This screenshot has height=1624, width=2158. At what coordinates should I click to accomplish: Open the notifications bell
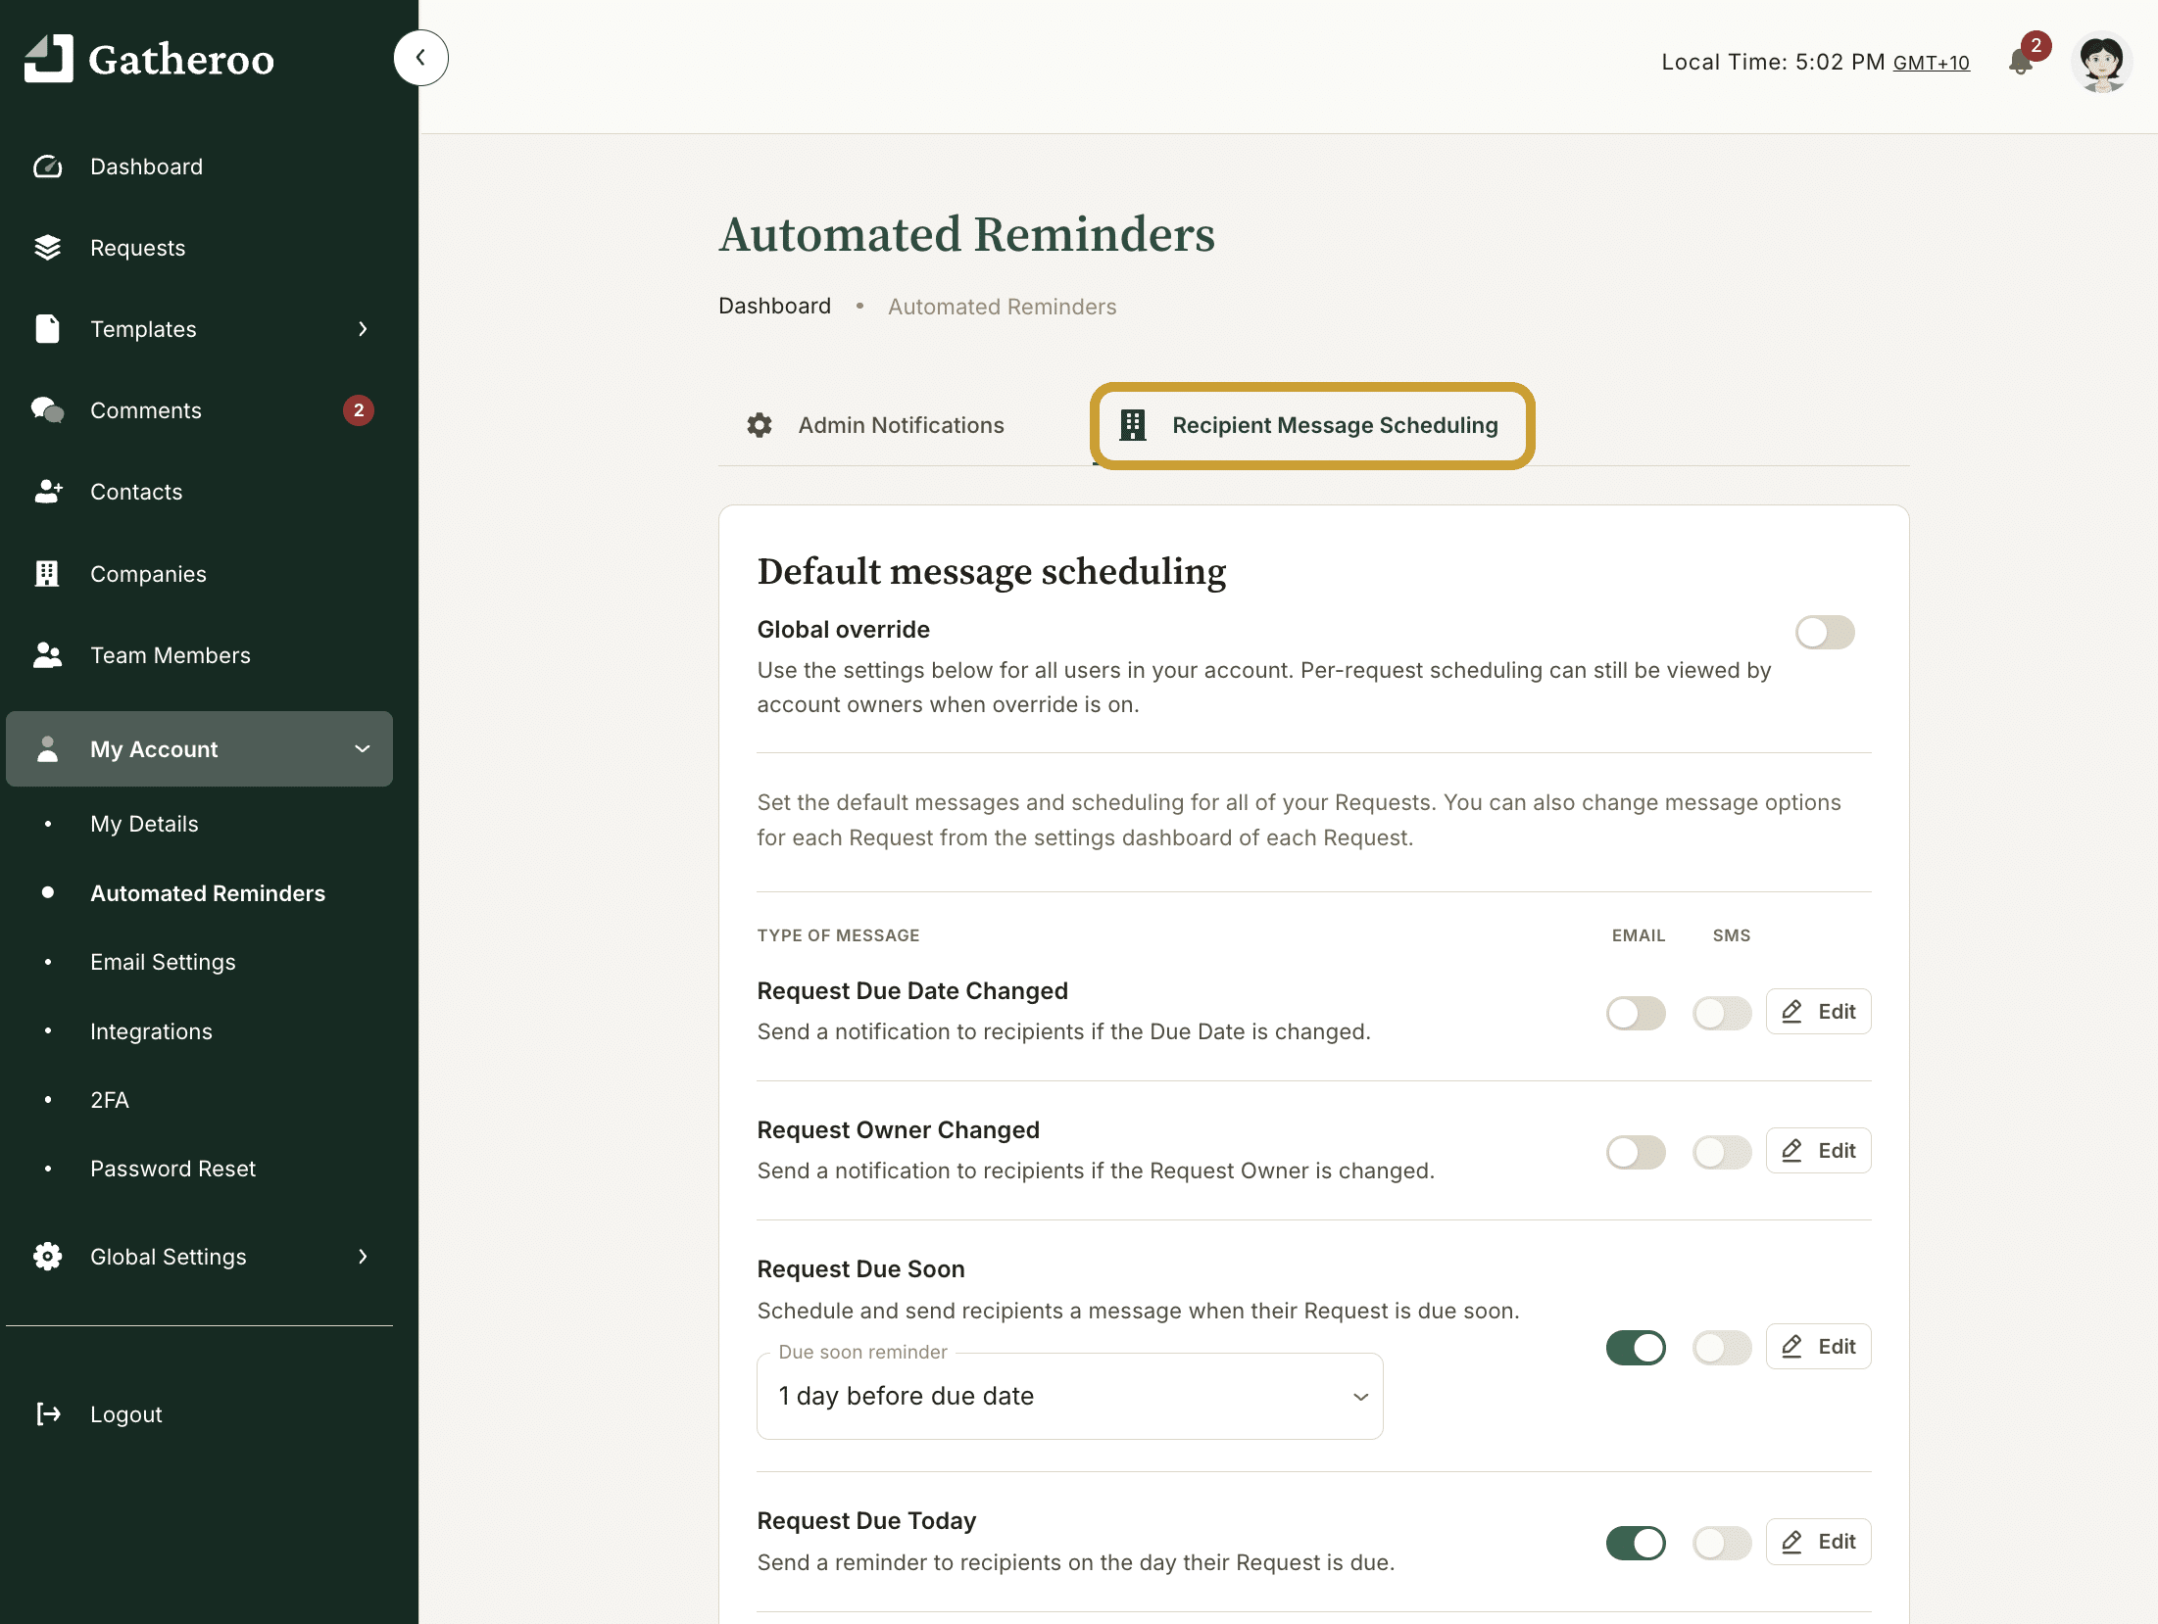tap(2019, 63)
